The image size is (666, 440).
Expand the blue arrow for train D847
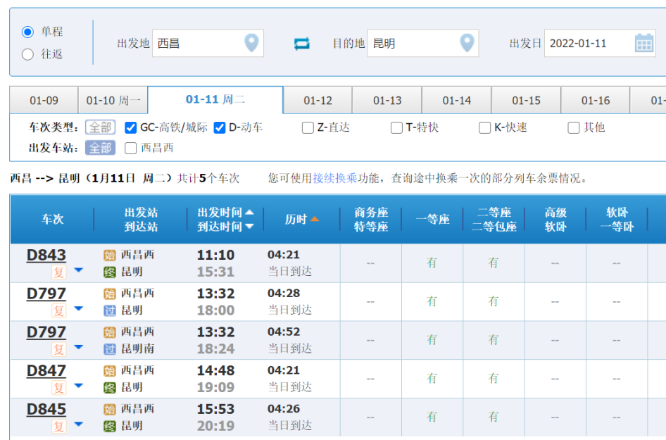click(x=78, y=386)
